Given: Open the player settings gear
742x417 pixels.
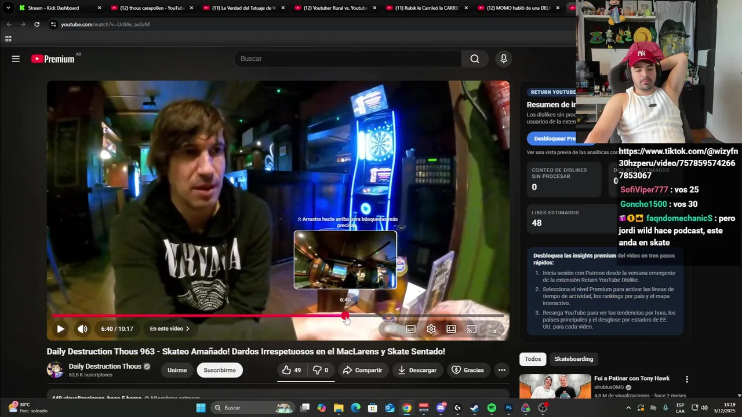Looking at the screenshot, I should pyautogui.click(x=431, y=329).
